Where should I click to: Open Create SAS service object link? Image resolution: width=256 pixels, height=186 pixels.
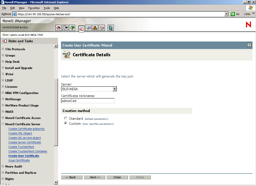25,138
